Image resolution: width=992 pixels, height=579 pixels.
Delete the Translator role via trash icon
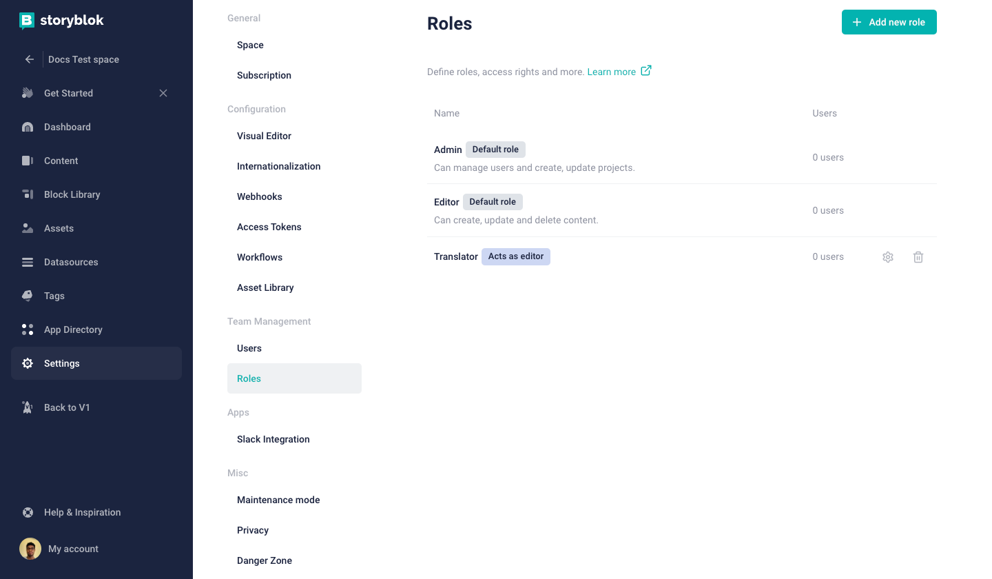(918, 257)
